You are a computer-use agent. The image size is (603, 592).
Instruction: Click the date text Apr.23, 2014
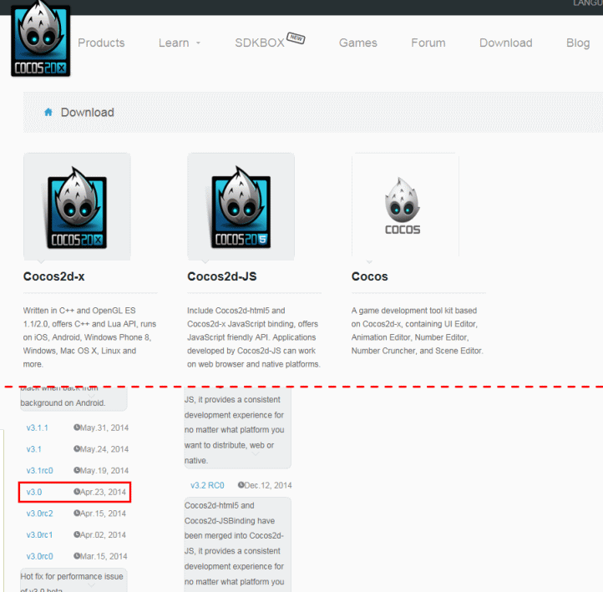pos(103,492)
